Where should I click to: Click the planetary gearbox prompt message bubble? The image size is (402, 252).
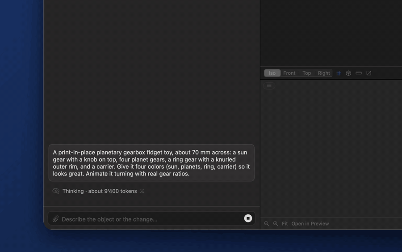coord(151,163)
